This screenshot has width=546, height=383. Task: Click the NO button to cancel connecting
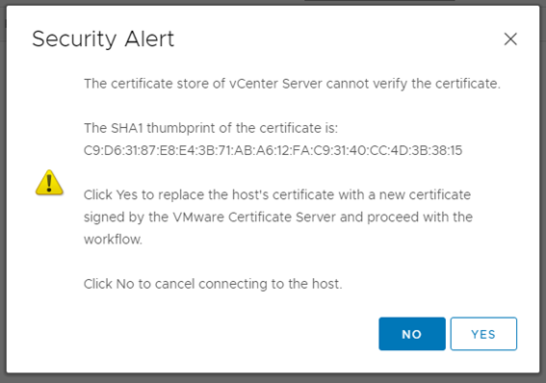[x=412, y=334]
